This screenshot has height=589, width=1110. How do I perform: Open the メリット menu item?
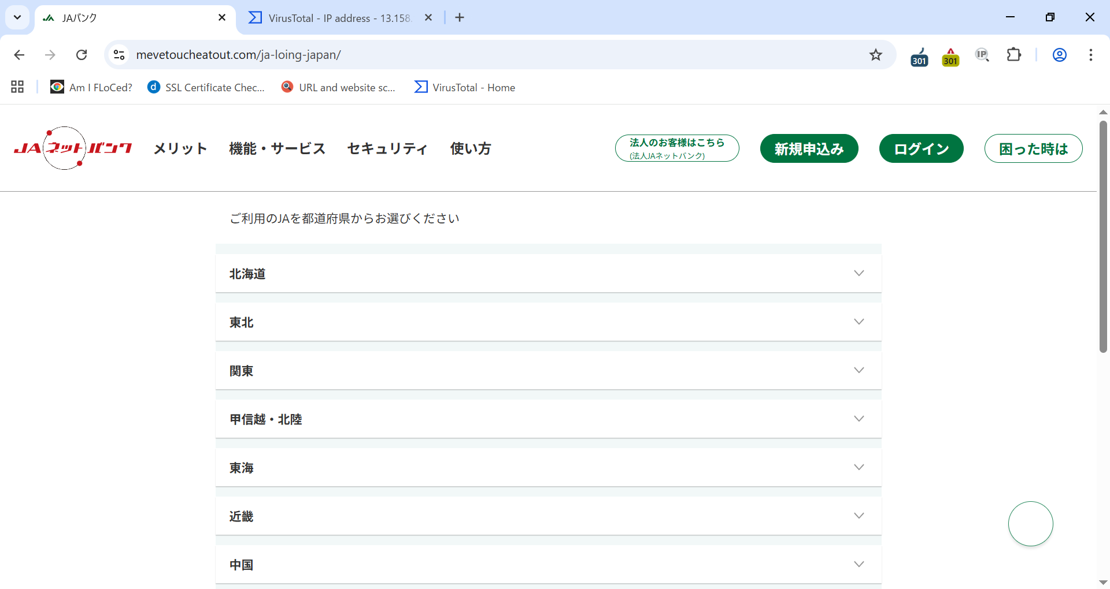point(180,148)
